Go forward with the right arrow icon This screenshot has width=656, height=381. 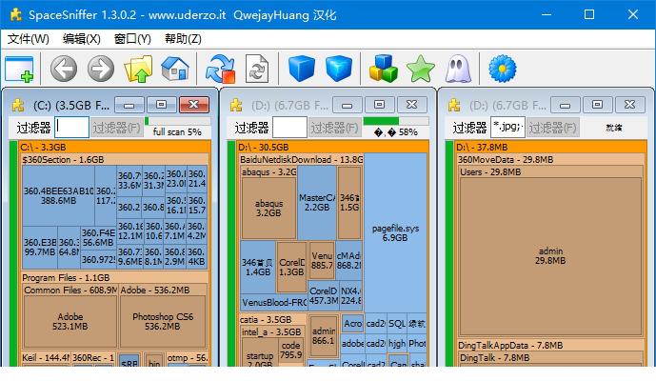coord(101,69)
